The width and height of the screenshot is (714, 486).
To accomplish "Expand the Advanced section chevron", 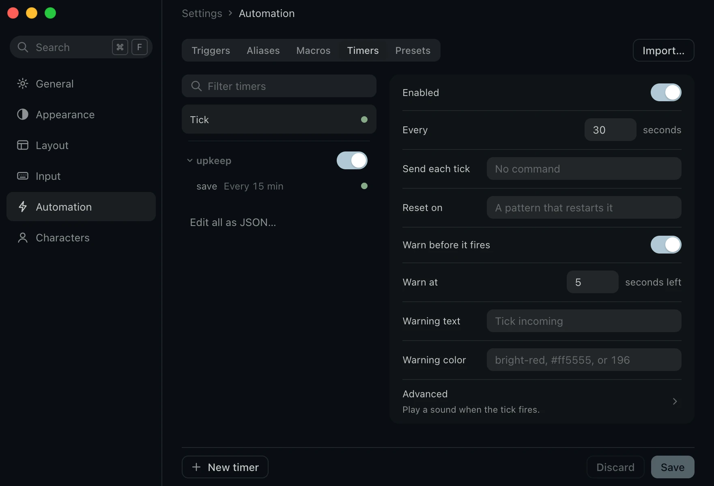I will click(675, 401).
